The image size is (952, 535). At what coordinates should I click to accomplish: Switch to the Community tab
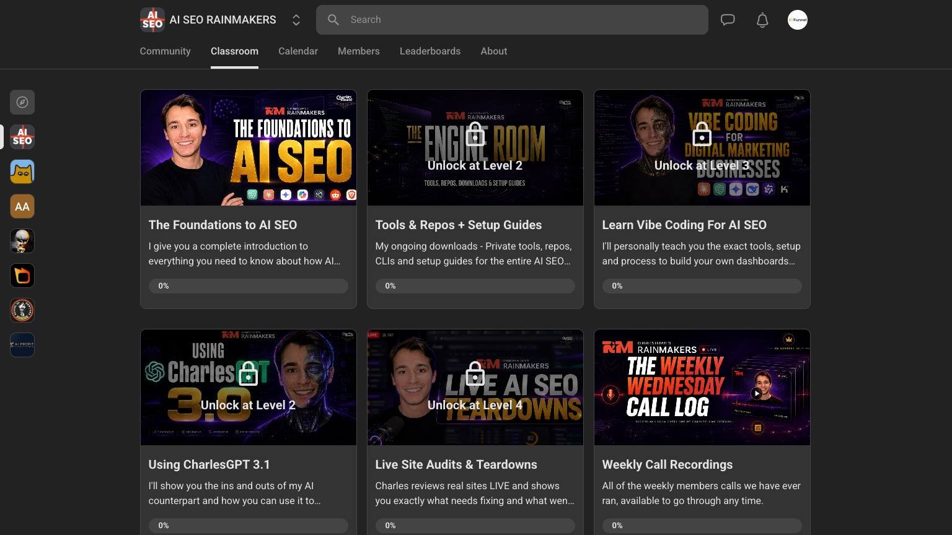pos(165,51)
